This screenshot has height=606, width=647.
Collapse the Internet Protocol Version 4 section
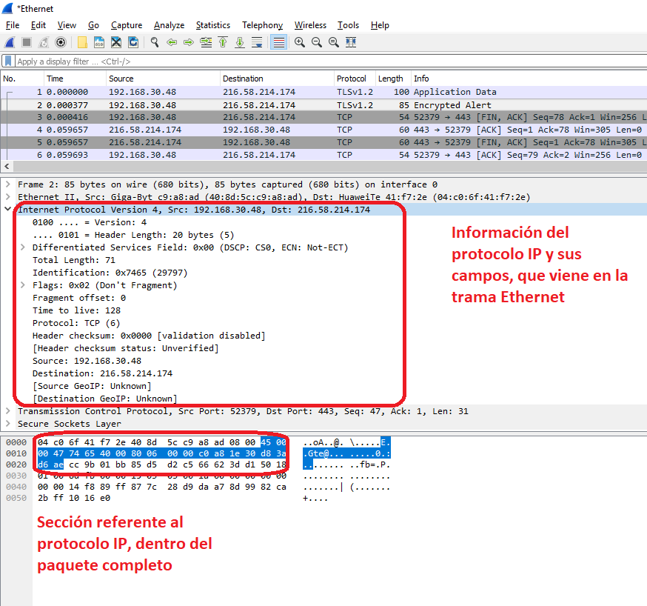coord(7,210)
